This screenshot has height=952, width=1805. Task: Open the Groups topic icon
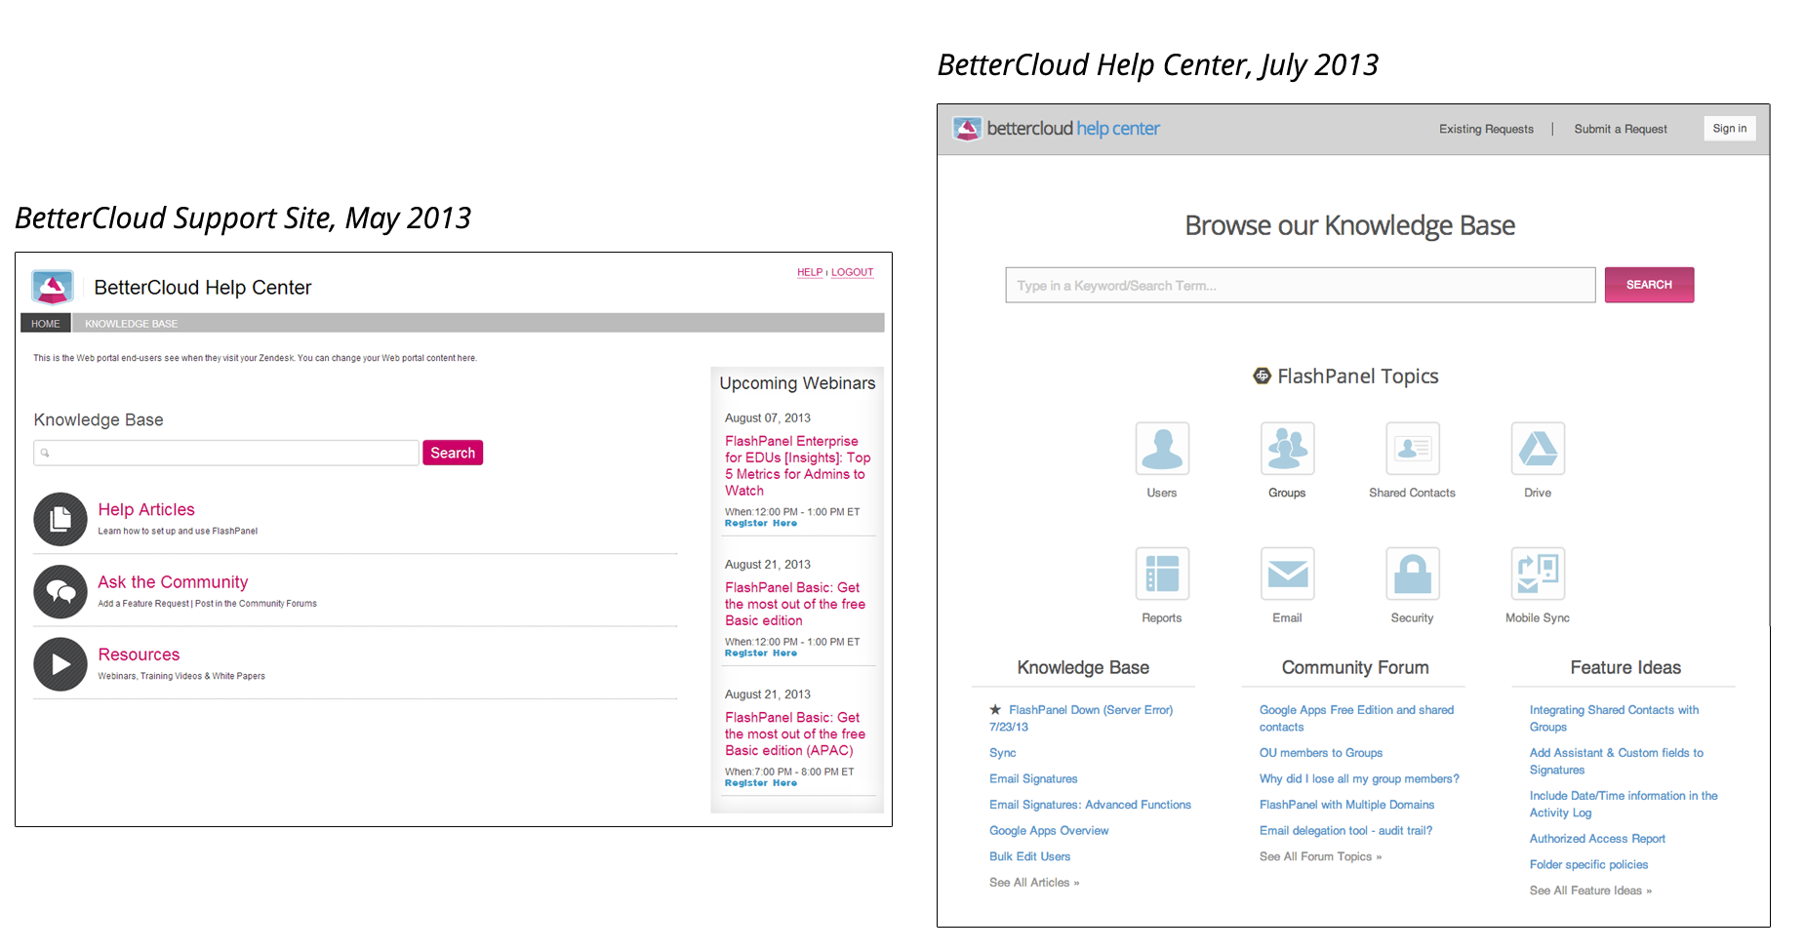pos(1287,449)
